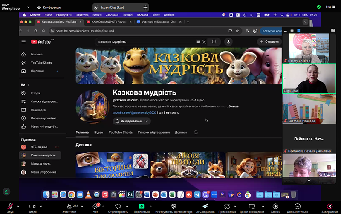The image size is (341, 214).
Task: Click voice search microphone icon
Action: coord(228,42)
